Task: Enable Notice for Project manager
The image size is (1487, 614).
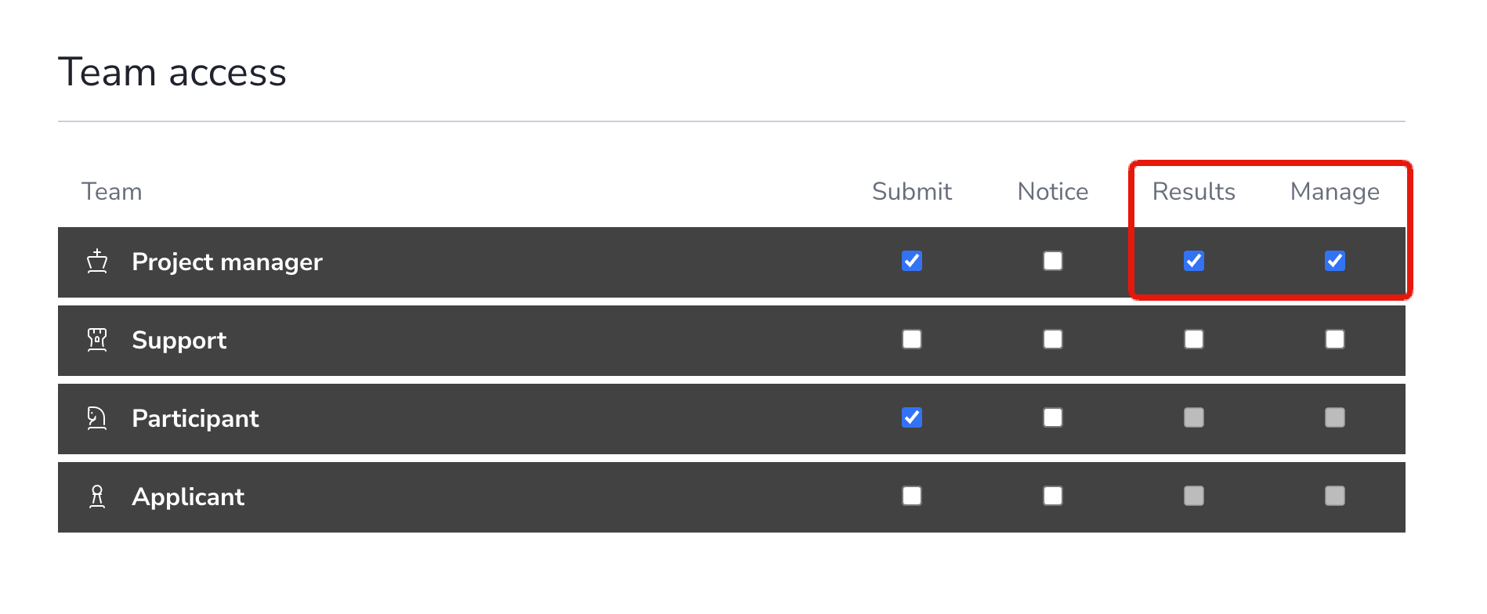Action: [x=1053, y=261]
